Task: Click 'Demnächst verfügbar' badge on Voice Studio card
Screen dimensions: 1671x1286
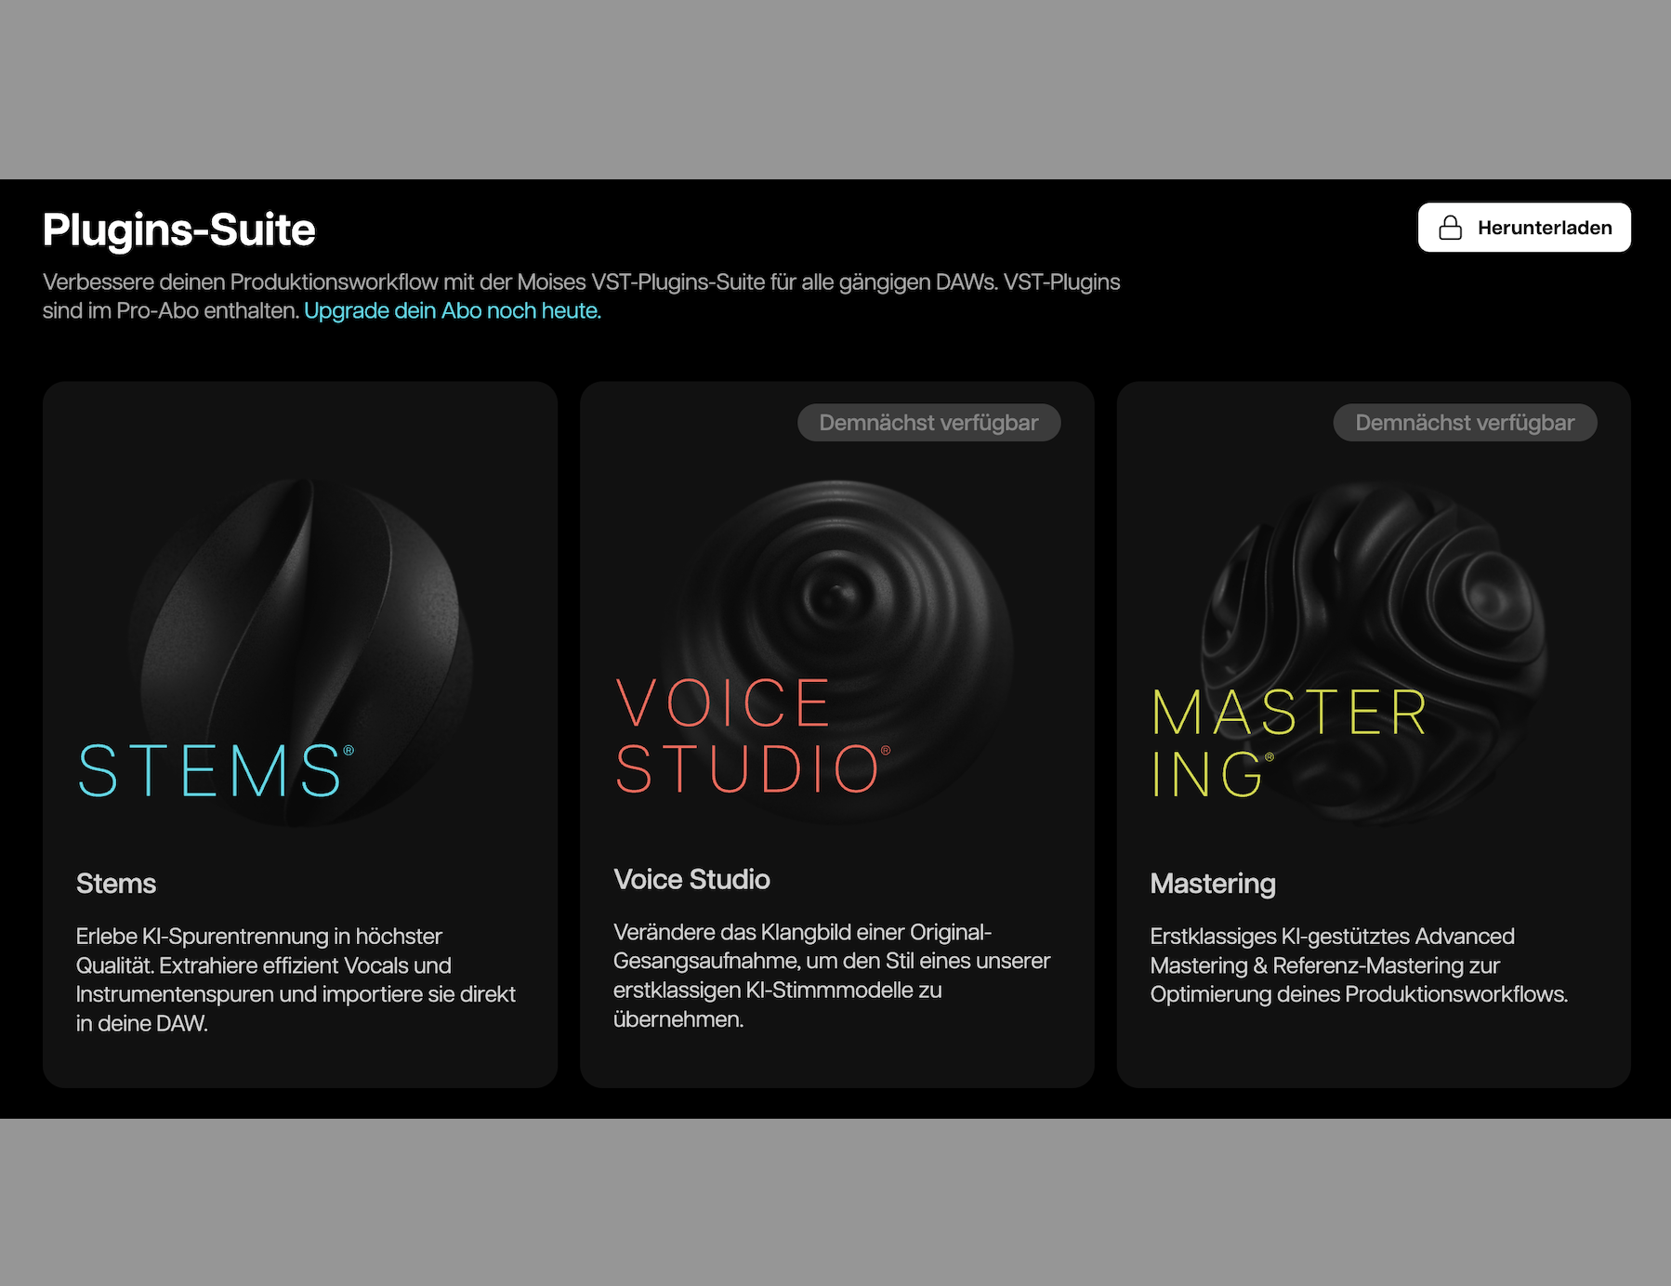Action: click(928, 423)
